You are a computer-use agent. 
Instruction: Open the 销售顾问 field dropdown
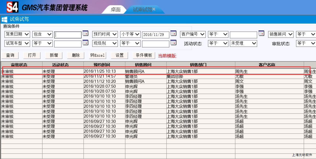point(281,34)
